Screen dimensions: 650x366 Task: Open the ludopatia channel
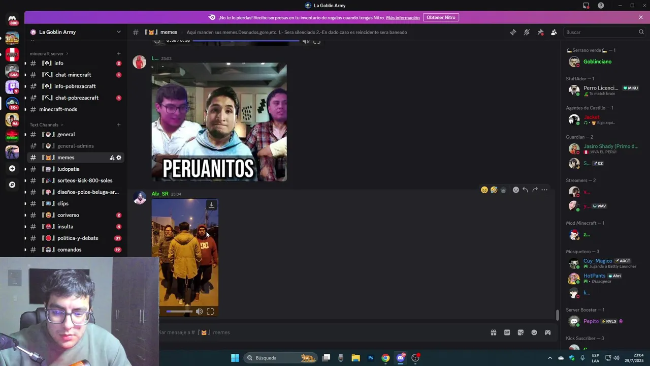[75, 169]
